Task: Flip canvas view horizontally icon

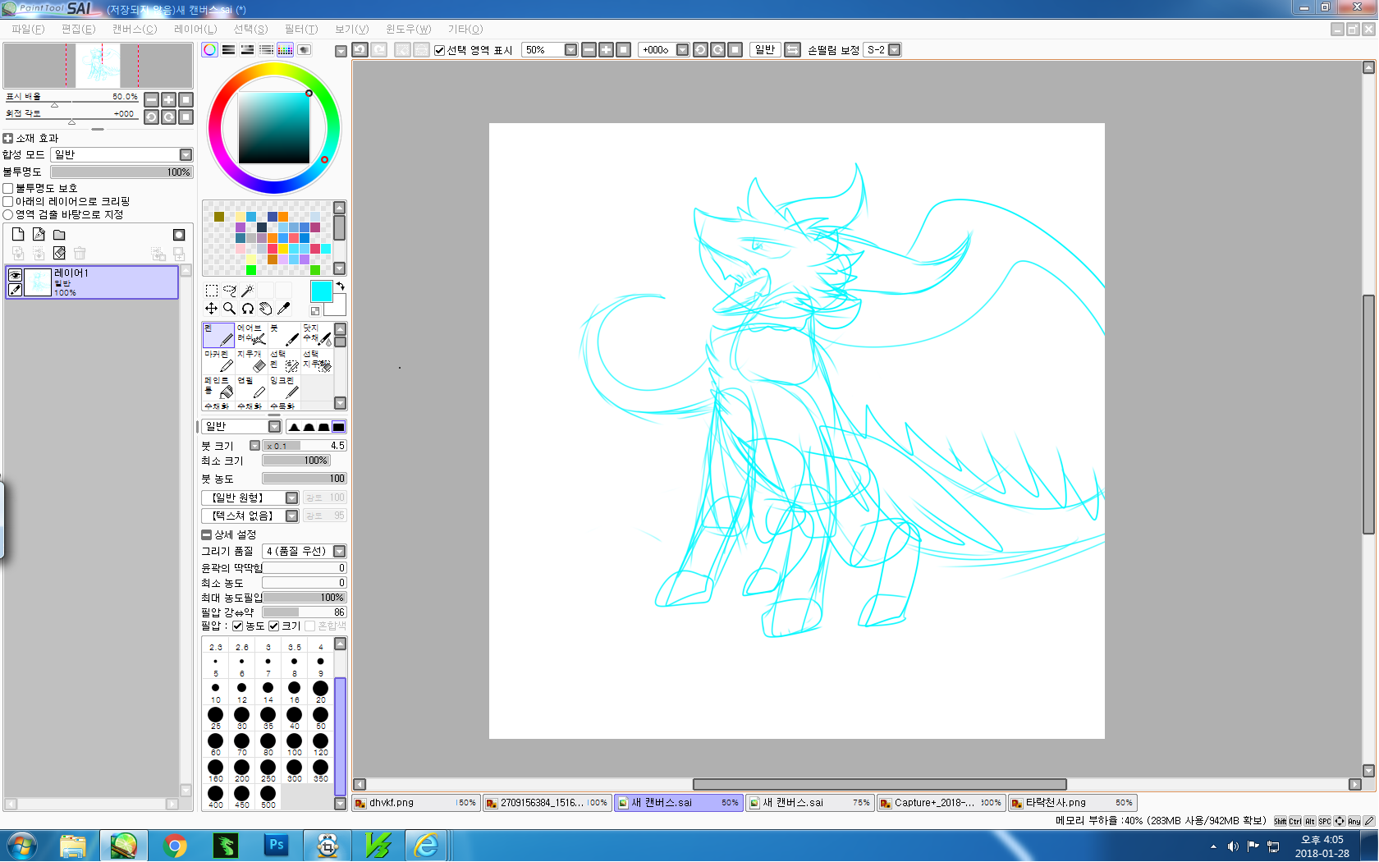Action: tap(793, 50)
